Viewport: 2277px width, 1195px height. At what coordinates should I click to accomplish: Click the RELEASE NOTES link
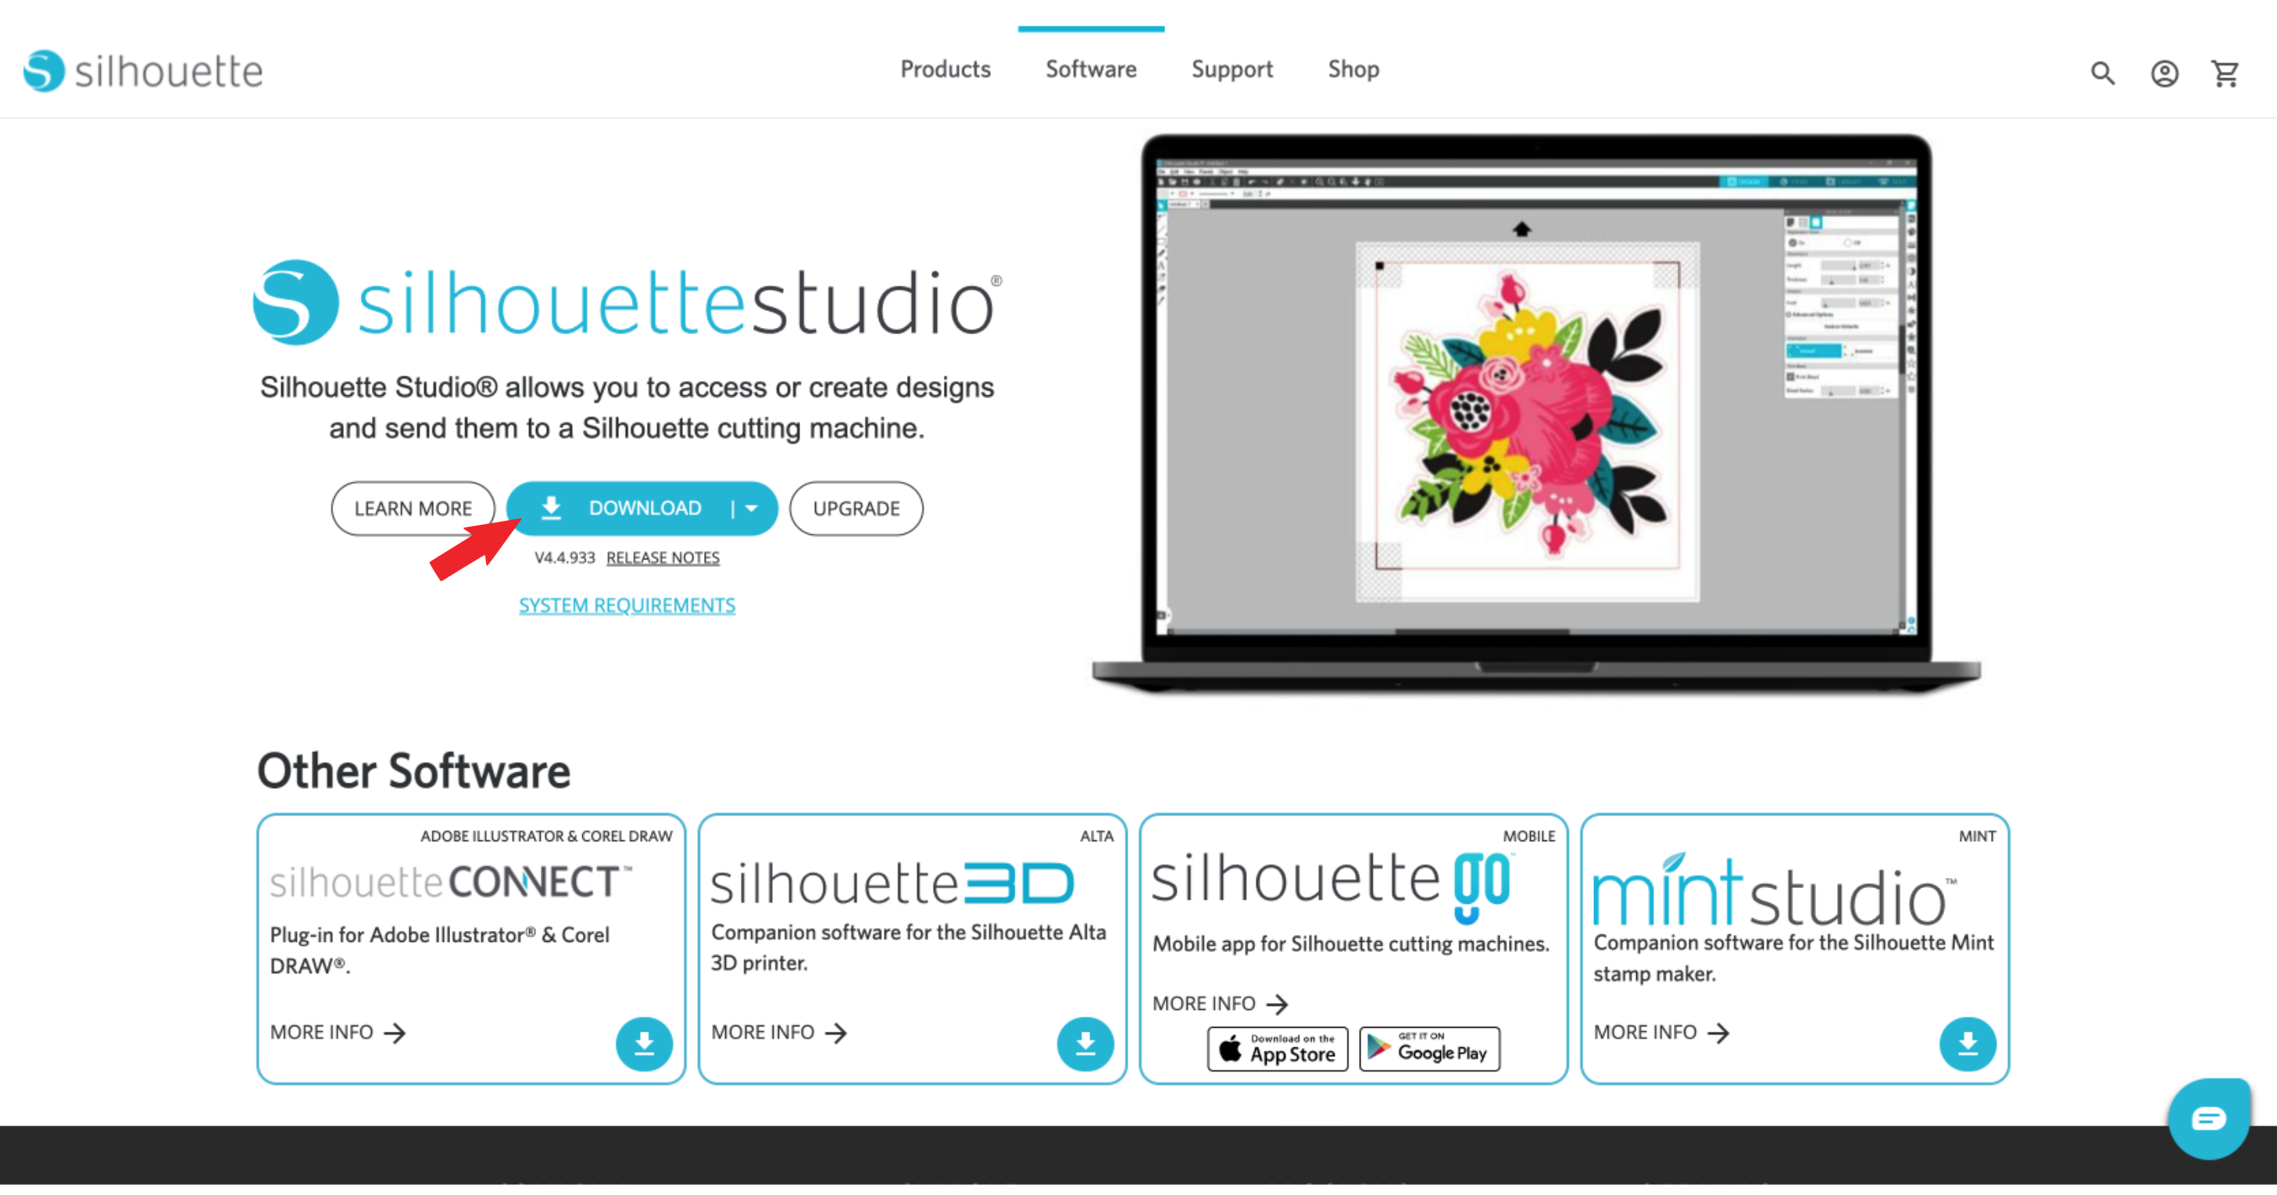tap(663, 557)
